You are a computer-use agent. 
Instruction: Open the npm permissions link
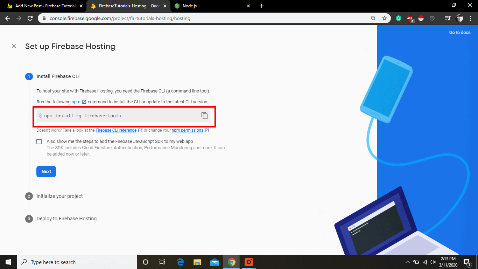188,130
